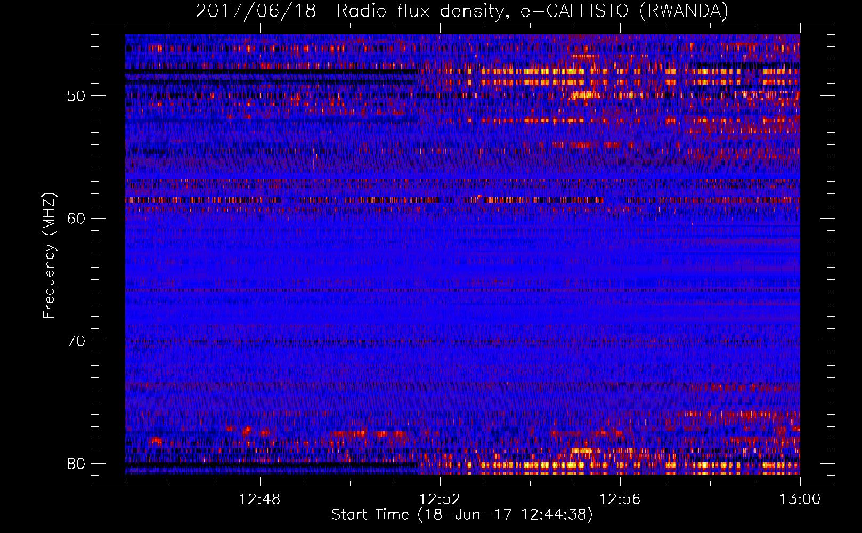Screen dimensions: 862x533
Task: Click the 12:48 time tick label
Action: (260, 499)
